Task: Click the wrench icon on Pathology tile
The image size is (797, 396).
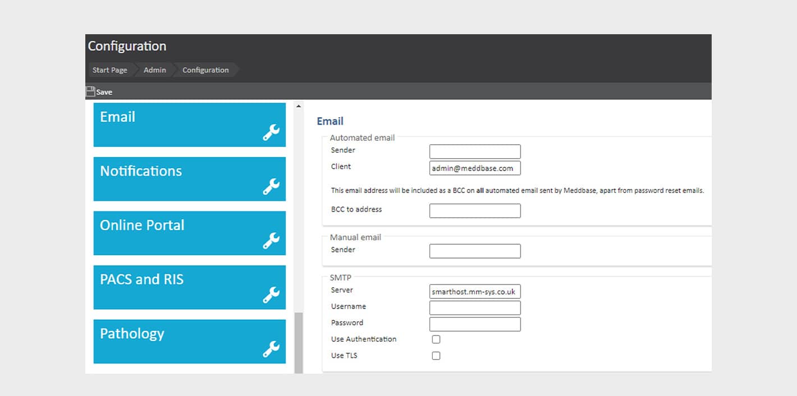Action: click(271, 349)
